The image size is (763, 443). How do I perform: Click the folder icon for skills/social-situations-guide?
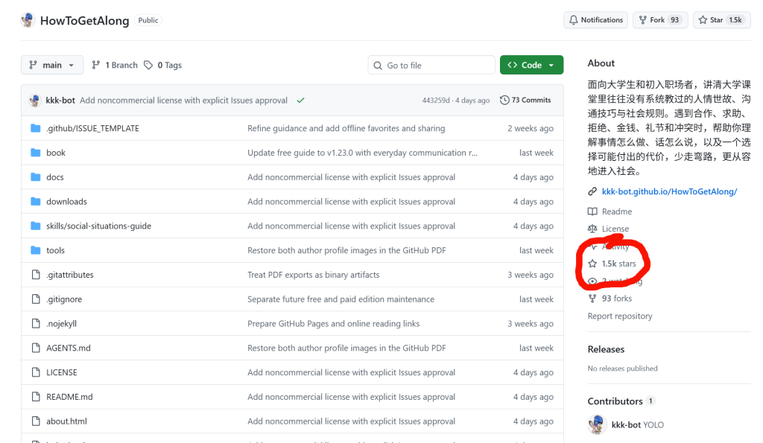click(36, 226)
